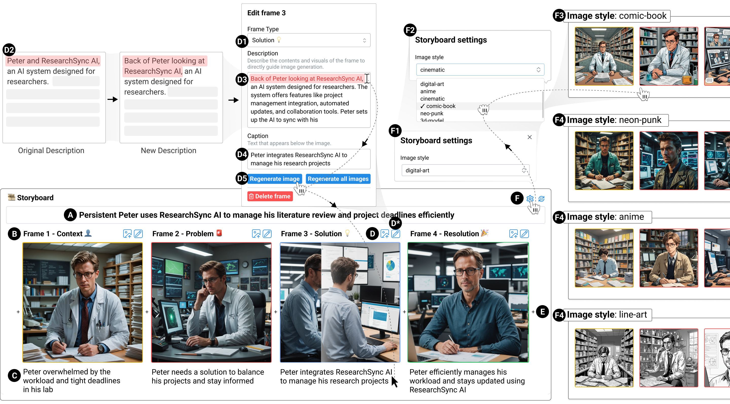Choose neo-punk from the image style list
The height and width of the screenshot is (404, 730).
432,113
